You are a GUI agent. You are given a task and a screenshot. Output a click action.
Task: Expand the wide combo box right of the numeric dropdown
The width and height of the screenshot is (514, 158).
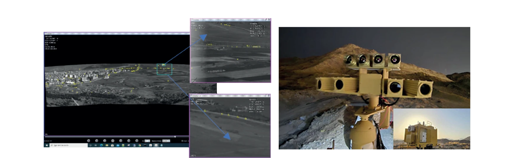(x=166, y=141)
